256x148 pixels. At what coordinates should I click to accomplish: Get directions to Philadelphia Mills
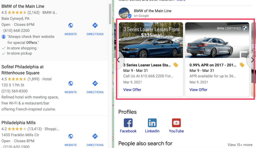click(95, 140)
